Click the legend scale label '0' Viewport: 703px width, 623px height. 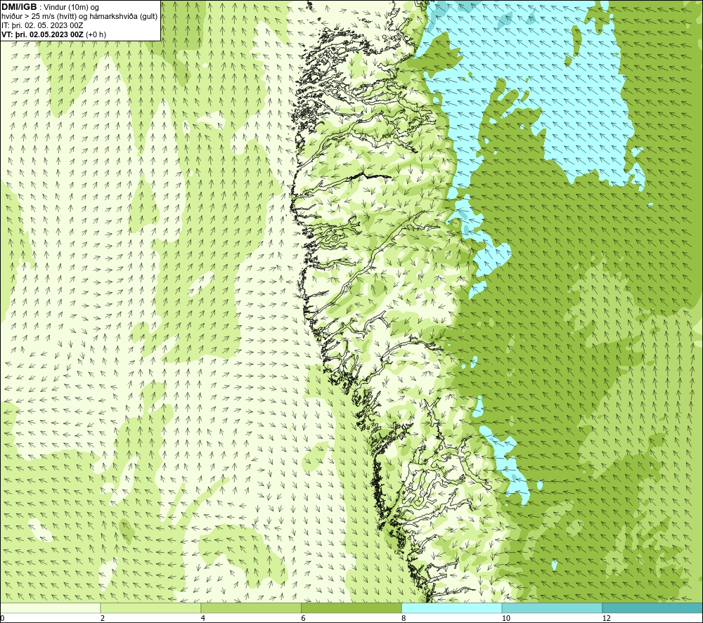[x=3, y=618]
